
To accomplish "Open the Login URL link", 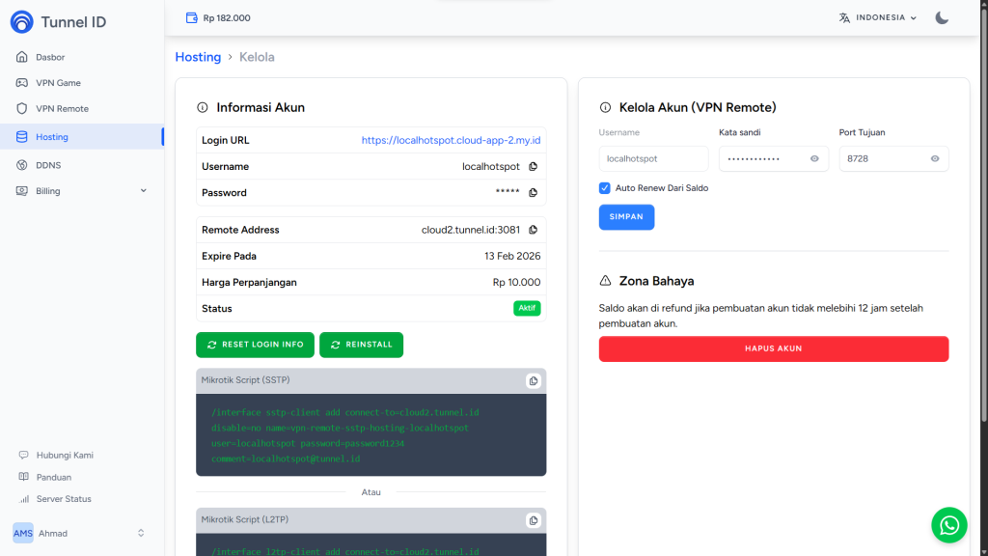I will pos(451,140).
